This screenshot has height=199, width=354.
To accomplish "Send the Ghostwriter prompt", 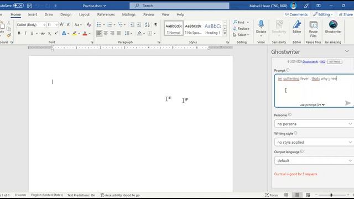I will click(x=348, y=103).
